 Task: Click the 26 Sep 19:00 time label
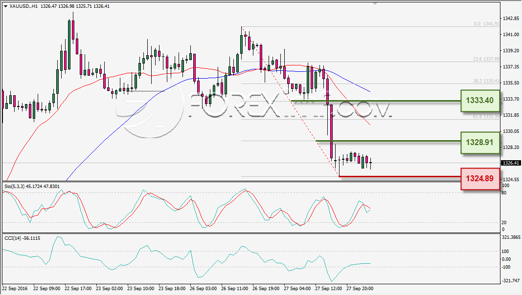click(x=266, y=288)
